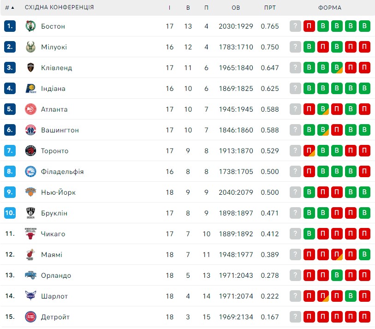Image resolution: width=375 pixels, height=329 pixels.
Task: Click Boston's gray question mark upcoming match
Action: tap(295, 26)
